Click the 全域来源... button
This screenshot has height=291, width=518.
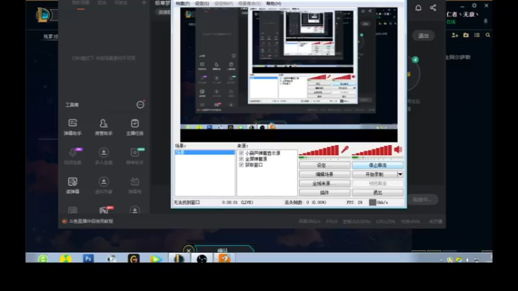(x=325, y=184)
